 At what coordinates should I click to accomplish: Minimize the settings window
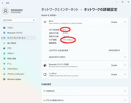pos(117,2)
